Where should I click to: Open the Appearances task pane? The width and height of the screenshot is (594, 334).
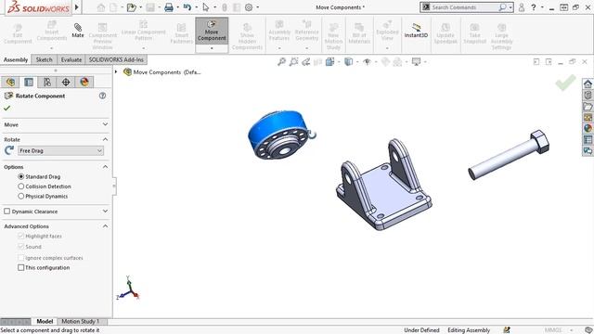pyautogui.click(x=588, y=129)
